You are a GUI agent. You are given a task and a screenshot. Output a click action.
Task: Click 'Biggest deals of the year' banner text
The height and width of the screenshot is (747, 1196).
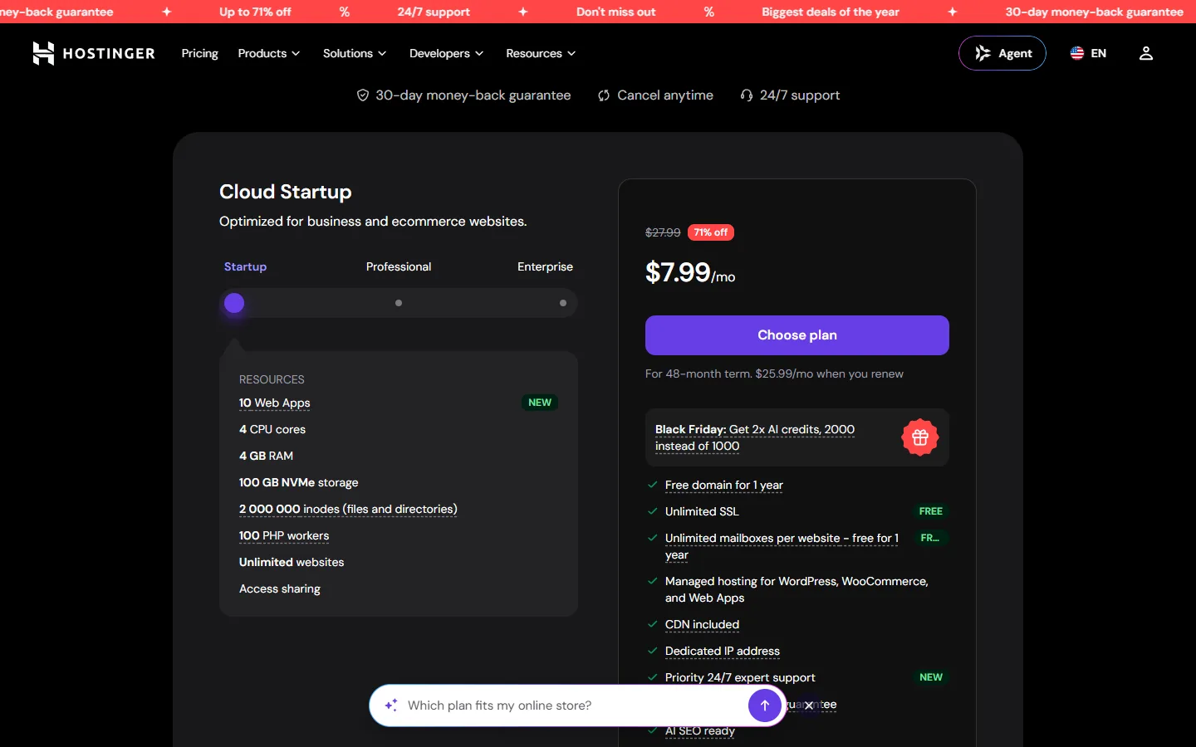[x=831, y=12]
